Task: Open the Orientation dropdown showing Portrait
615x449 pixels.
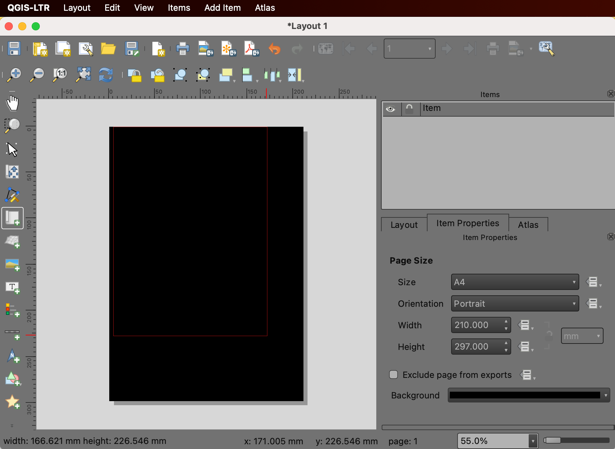Action: click(515, 304)
